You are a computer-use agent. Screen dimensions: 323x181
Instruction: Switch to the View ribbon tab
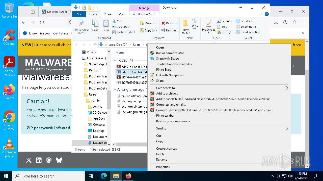pos(122,14)
